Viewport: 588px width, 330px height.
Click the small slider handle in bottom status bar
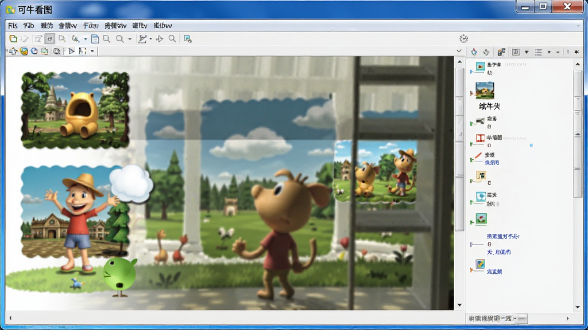(x=521, y=319)
